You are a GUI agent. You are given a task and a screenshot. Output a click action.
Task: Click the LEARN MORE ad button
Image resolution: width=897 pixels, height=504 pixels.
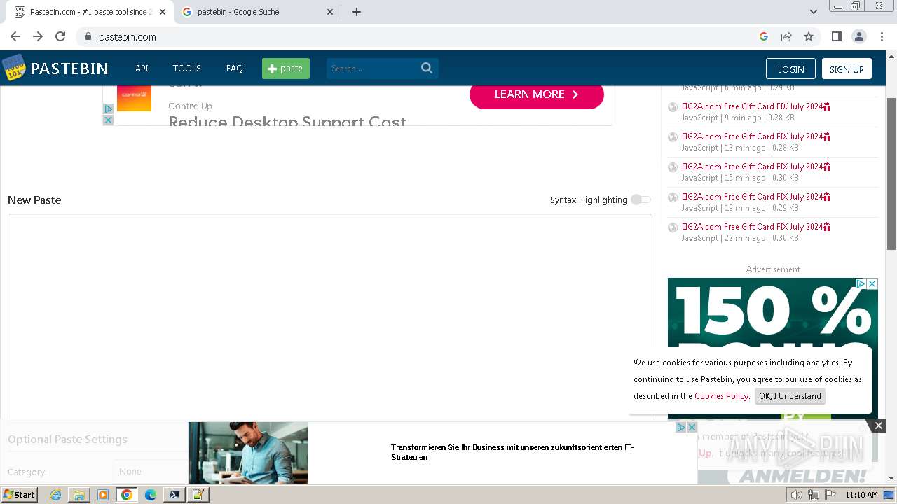tap(537, 94)
